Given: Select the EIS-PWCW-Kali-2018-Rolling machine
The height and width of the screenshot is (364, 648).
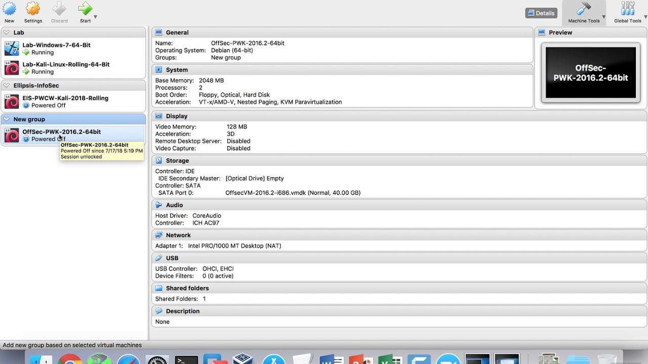Looking at the screenshot, I should pos(73,102).
